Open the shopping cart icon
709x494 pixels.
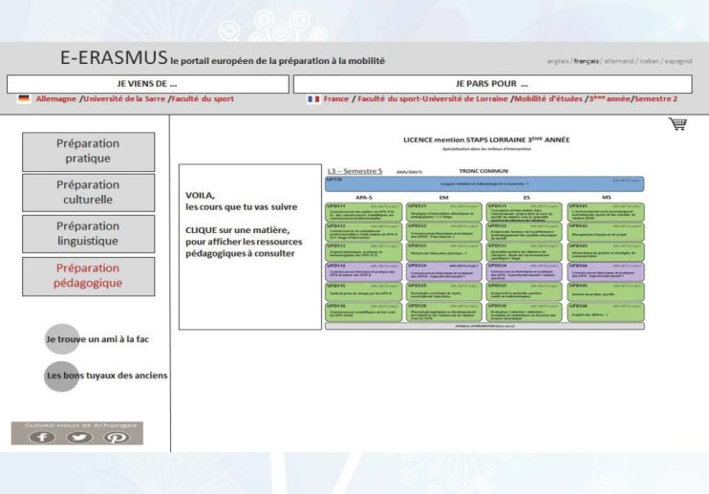click(x=677, y=124)
